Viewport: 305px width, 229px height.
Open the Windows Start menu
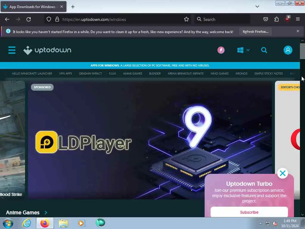8,223
